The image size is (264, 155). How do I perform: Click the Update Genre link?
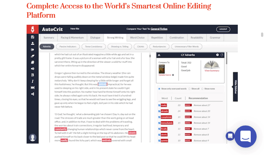(x=165, y=75)
